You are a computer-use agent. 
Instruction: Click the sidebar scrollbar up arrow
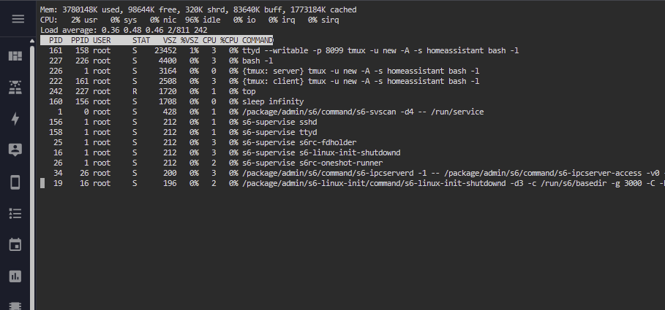point(31,43)
